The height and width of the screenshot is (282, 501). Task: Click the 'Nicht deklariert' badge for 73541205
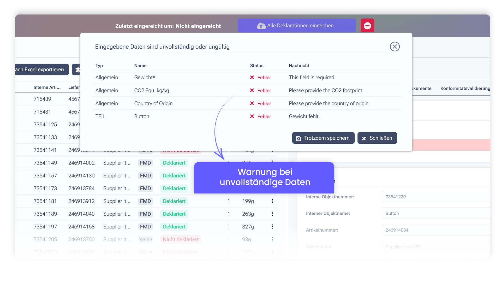pos(180,239)
